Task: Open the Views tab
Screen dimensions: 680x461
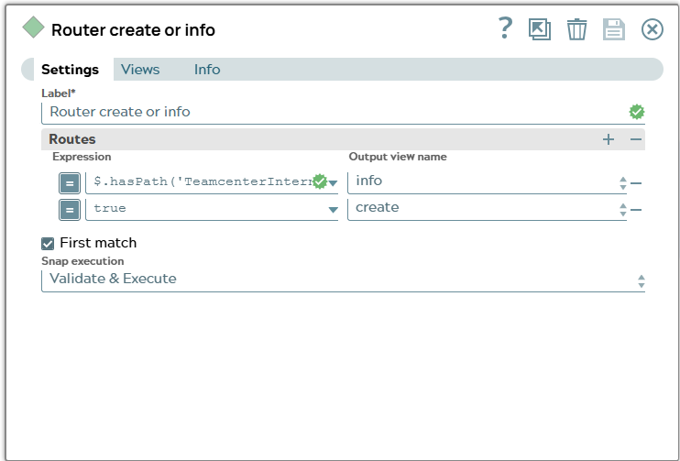Action: [140, 70]
